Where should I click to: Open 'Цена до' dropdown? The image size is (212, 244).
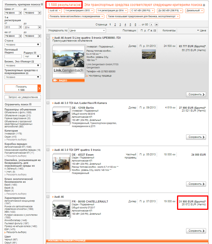(x=32, y=13)
